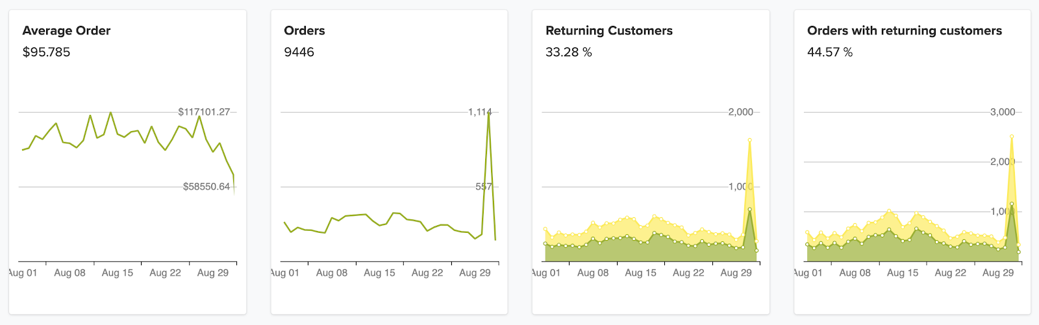Select the $95.785 average order value
The height and width of the screenshot is (325, 1039).
pyautogui.click(x=46, y=52)
